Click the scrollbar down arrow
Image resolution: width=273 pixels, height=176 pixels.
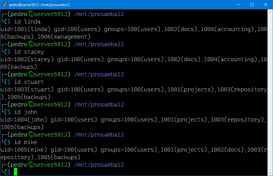click(x=270, y=173)
